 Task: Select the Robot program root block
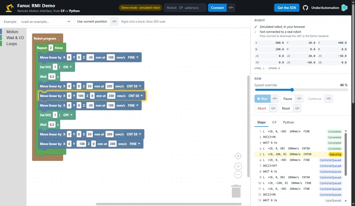45,38
